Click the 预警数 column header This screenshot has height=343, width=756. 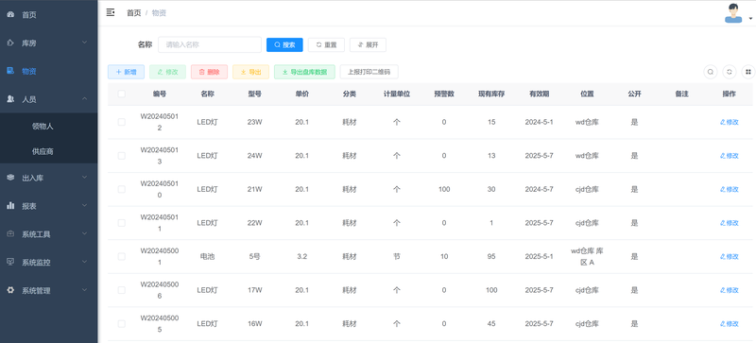tap(444, 94)
